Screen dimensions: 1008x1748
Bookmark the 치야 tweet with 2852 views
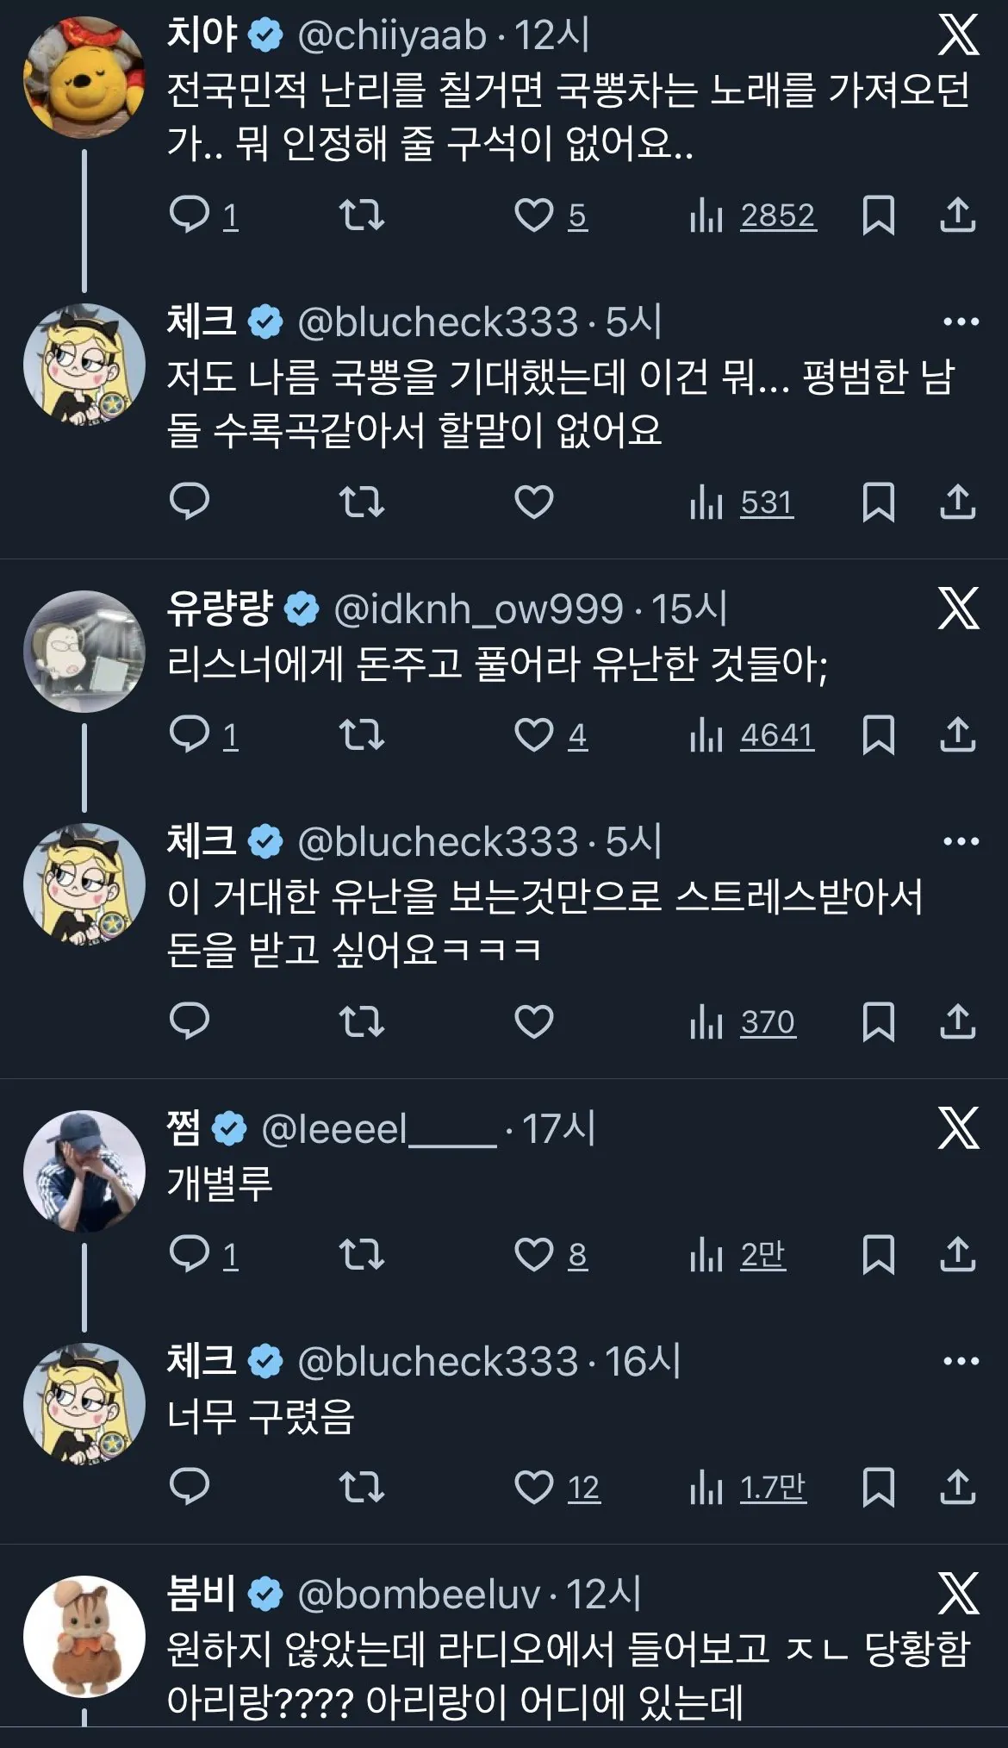[x=878, y=215]
